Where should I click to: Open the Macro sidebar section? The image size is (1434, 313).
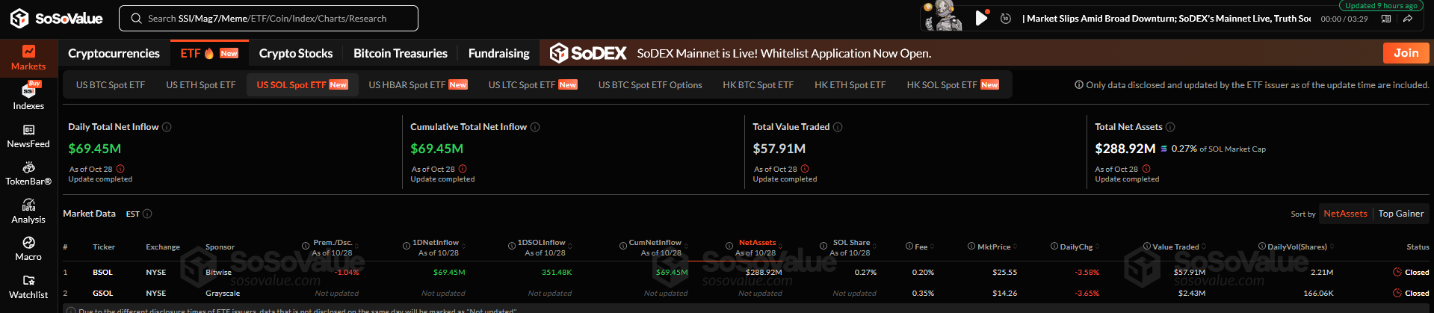(x=28, y=249)
